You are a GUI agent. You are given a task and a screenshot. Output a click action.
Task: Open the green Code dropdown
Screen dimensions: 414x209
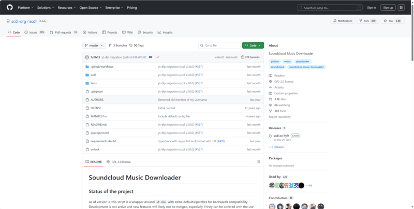[253, 46]
